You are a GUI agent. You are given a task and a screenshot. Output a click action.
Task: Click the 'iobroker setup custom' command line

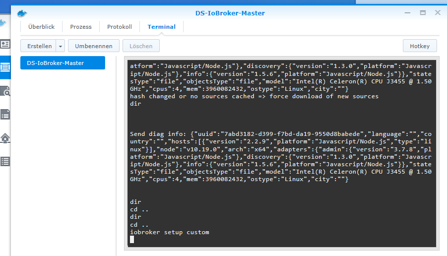(x=170, y=232)
